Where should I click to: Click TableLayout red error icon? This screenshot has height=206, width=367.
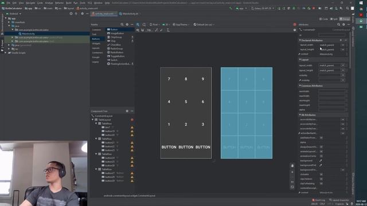click(132, 120)
